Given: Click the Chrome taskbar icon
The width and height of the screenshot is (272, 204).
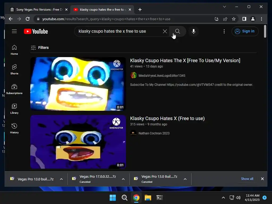Looking at the screenshot, I should 136,198.
